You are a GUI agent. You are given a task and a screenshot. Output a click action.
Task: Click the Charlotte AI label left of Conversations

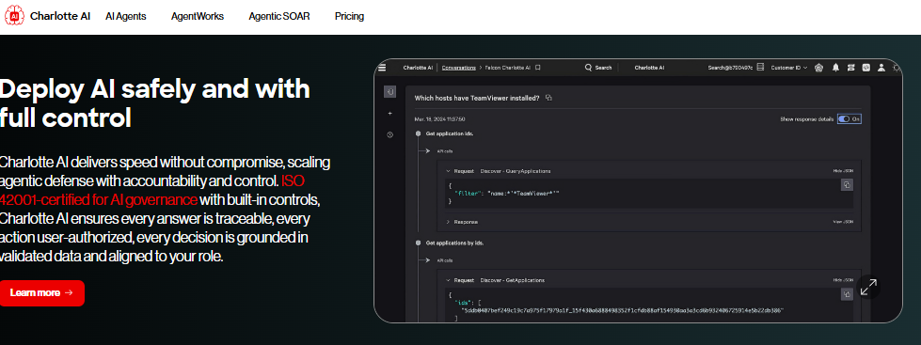tap(418, 68)
